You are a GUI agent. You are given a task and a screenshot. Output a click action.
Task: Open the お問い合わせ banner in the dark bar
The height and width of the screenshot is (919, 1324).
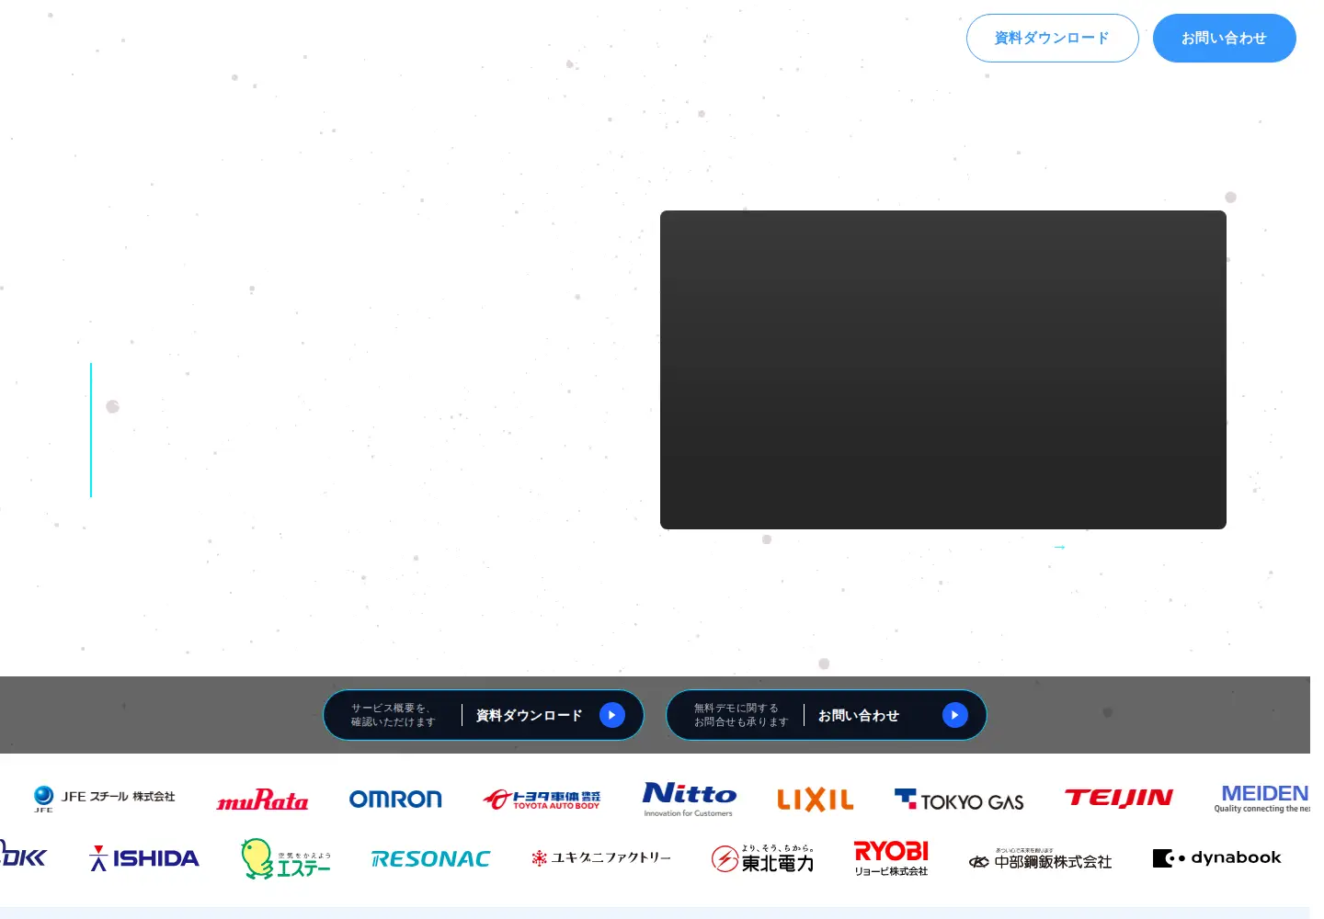pos(826,715)
